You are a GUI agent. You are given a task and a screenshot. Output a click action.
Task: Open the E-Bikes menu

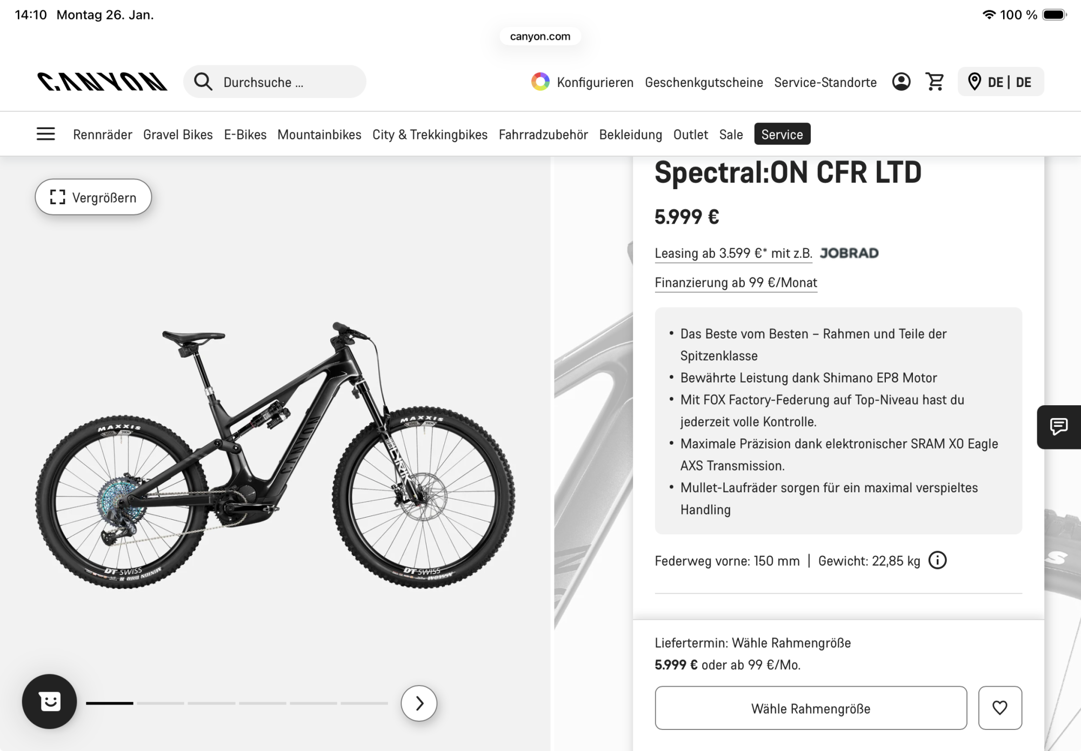pos(245,135)
